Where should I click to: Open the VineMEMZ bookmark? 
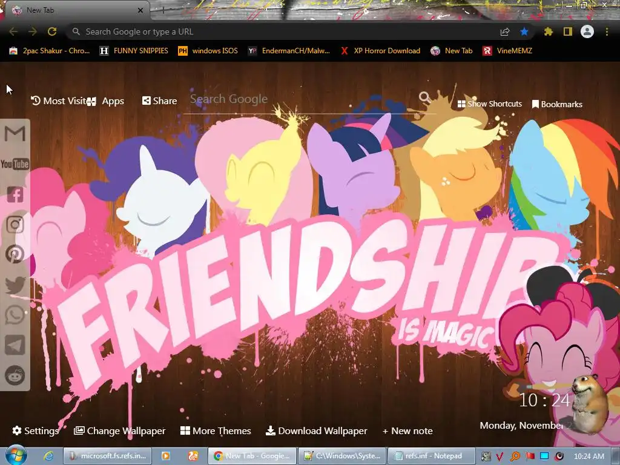tap(508, 51)
